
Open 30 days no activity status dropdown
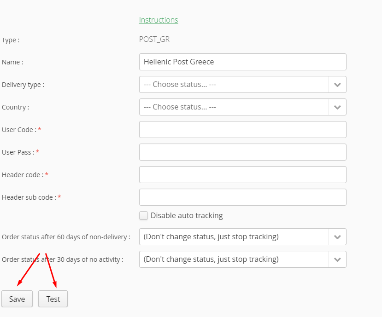pyautogui.click(x=243, y=259)
